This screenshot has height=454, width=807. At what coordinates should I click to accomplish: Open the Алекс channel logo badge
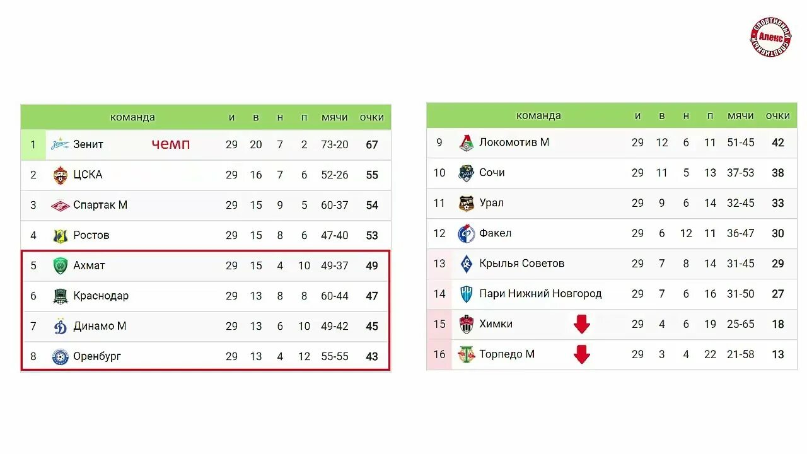point(770,37)
